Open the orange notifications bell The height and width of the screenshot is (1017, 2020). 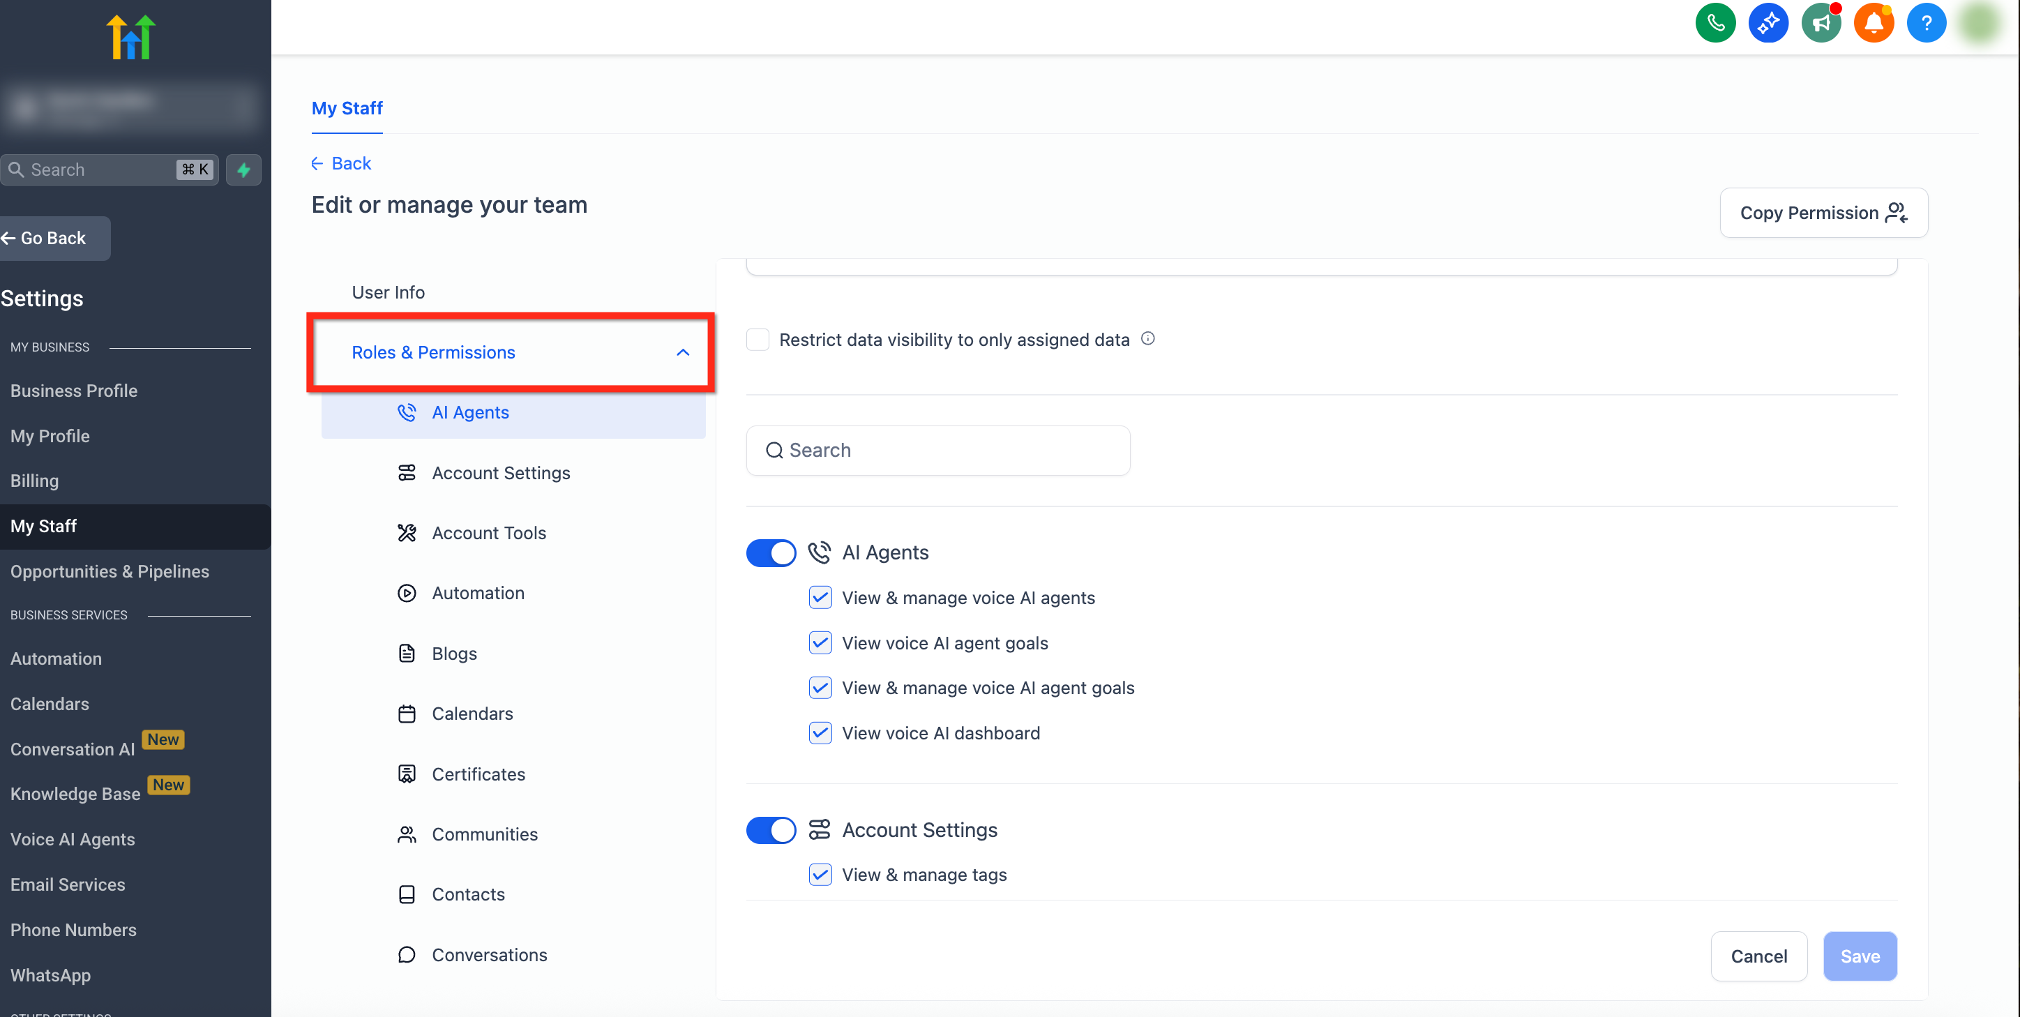coord(1874,23)
